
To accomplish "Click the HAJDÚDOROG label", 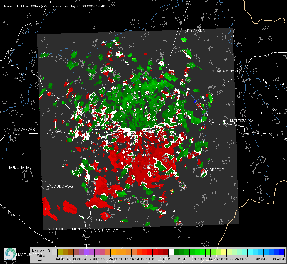I will 60,187.
